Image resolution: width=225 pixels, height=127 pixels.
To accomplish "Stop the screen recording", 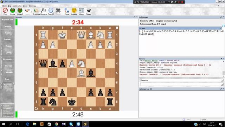I will tap(182, 2).
